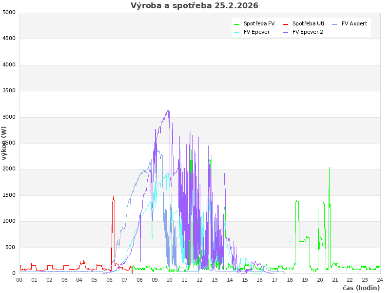Click the y-axis title výkon (W)

(4, 143)
